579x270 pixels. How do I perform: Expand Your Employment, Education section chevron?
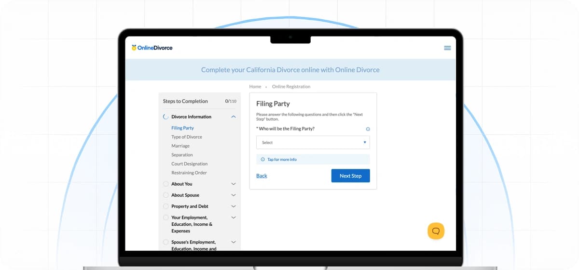click(234, 218)
